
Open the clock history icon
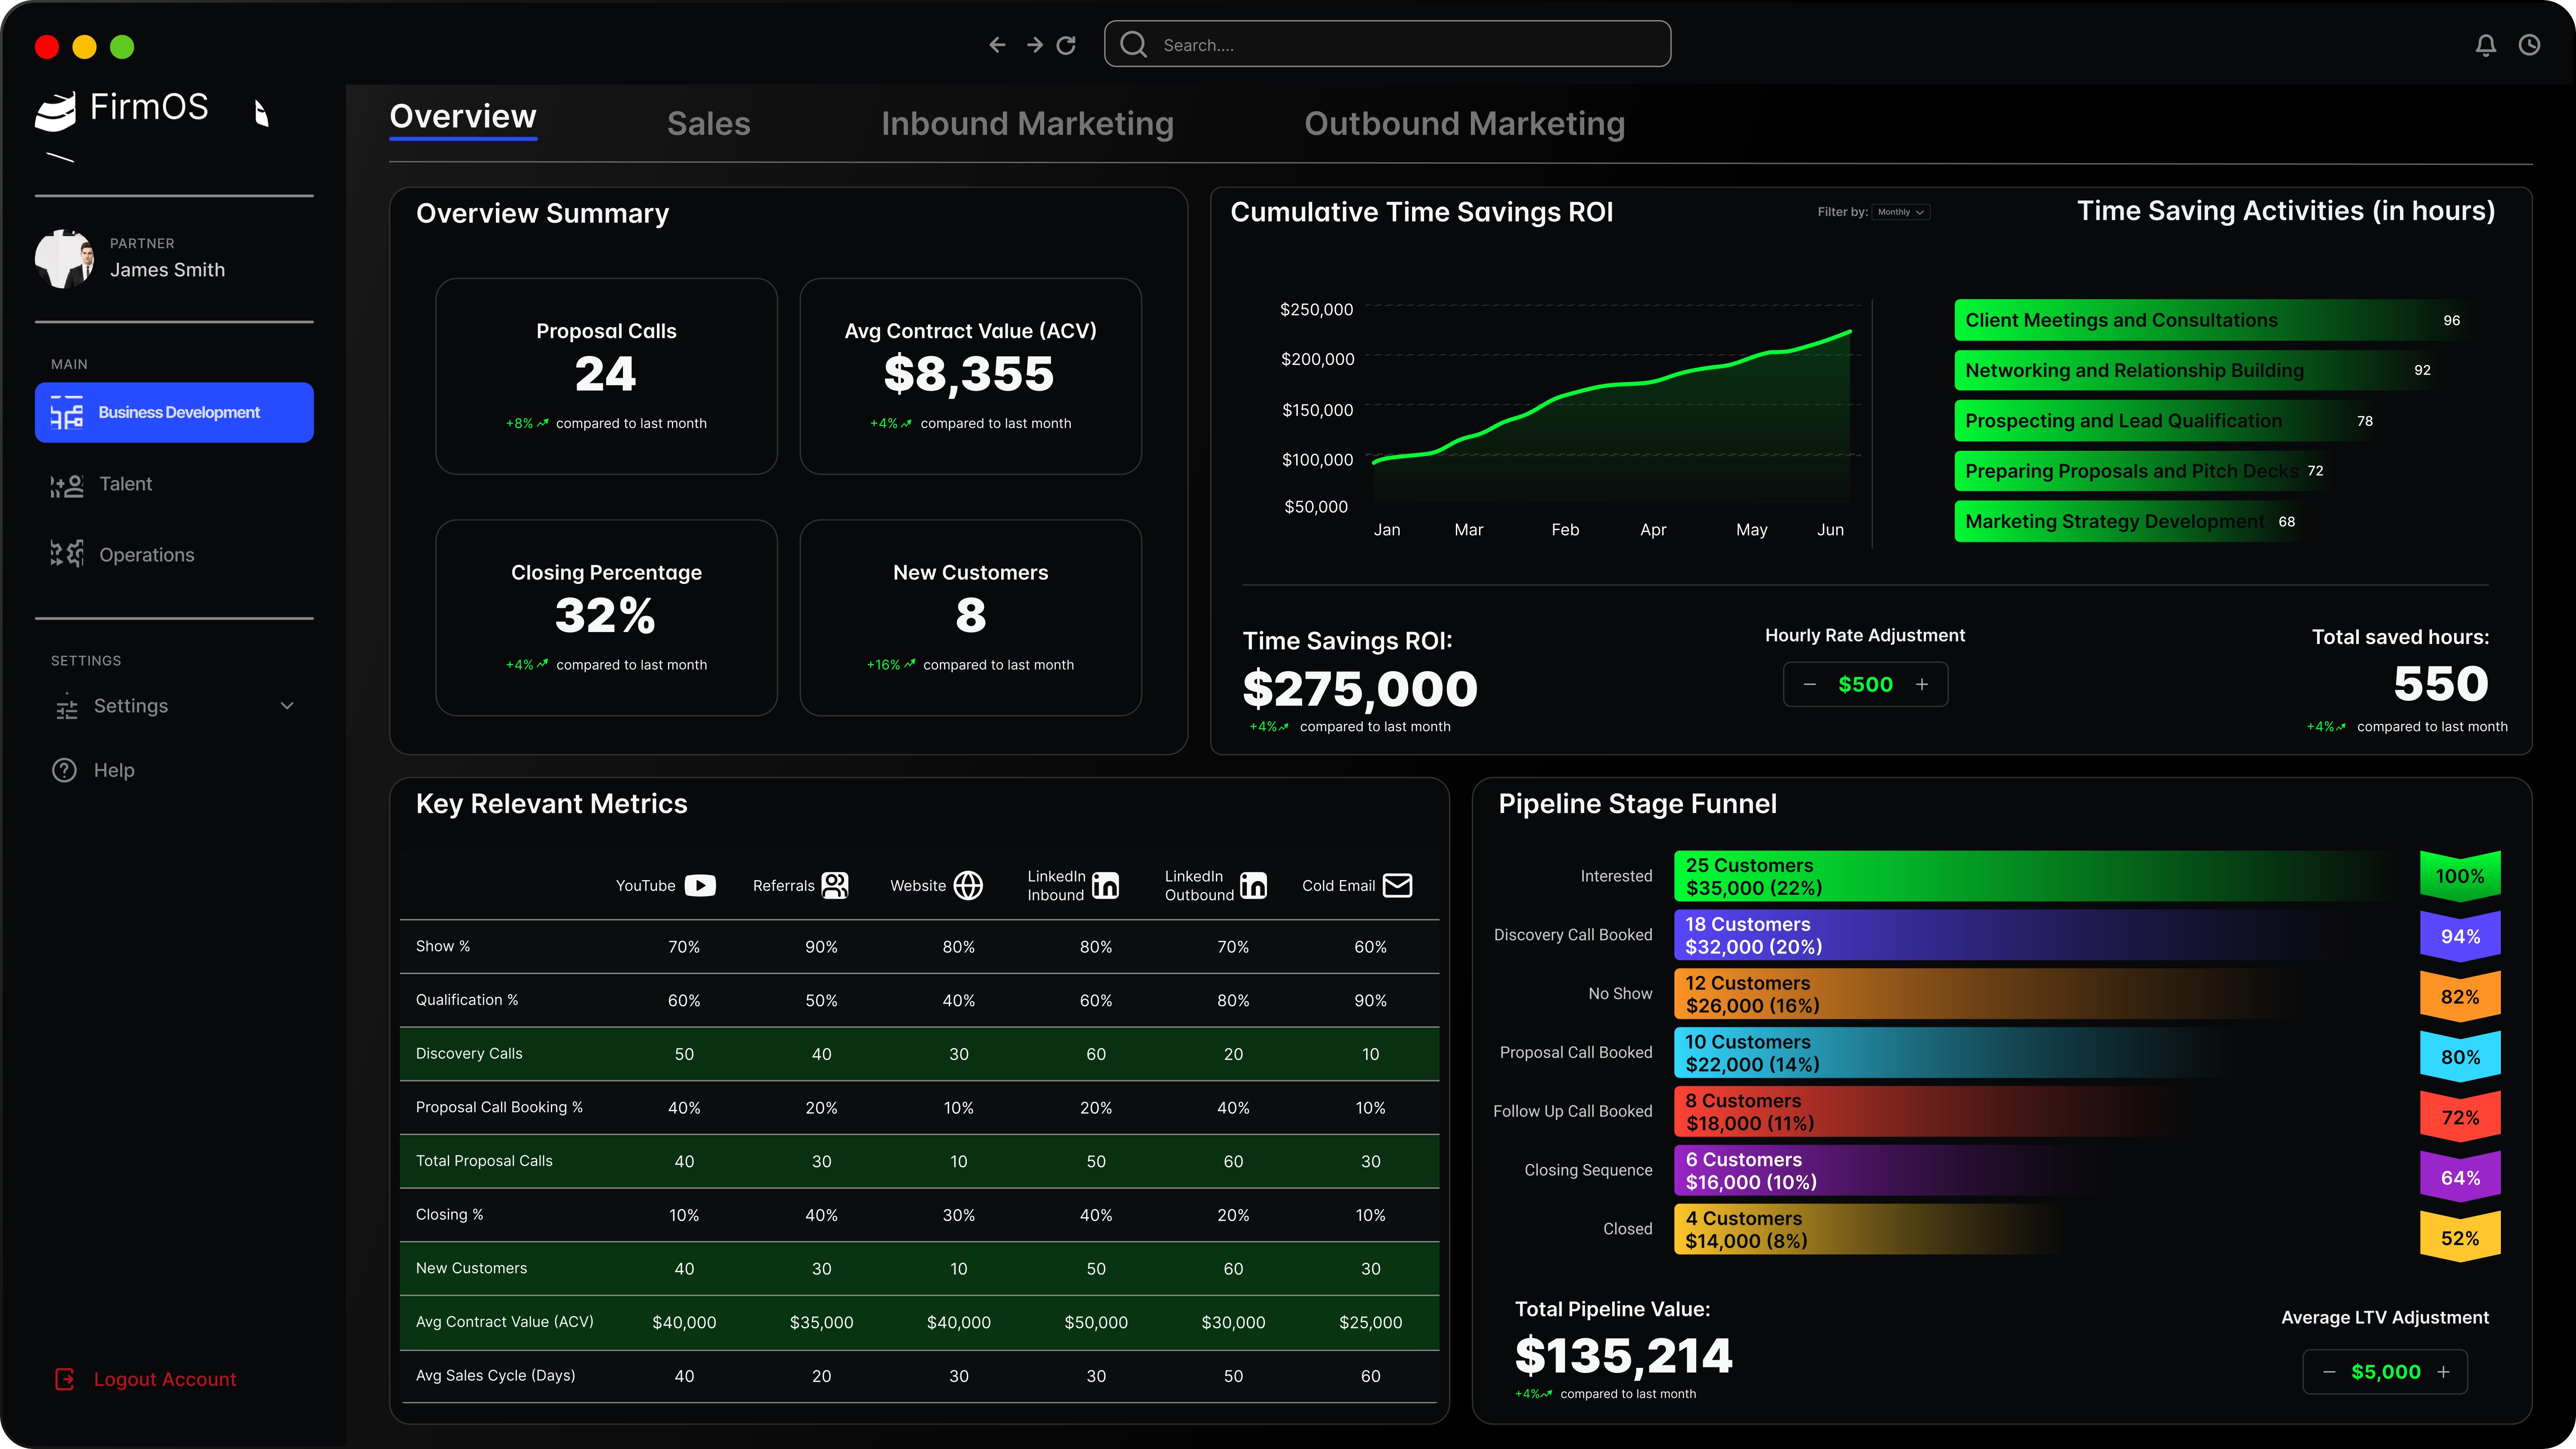[x=2529, y=45]
